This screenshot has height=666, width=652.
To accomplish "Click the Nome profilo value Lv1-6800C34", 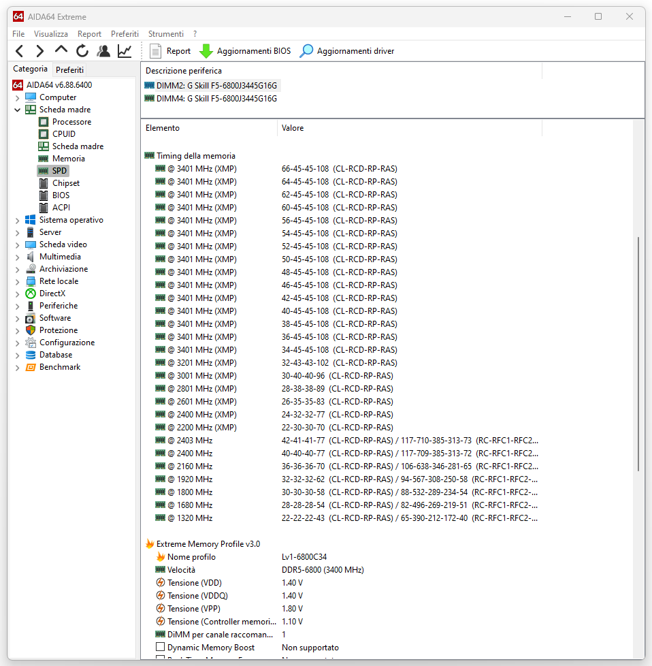I will coord(304,557).
